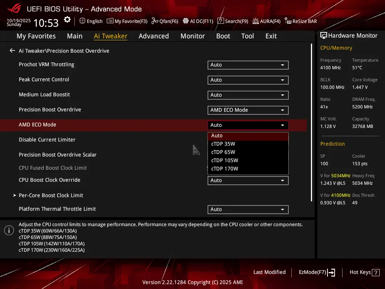Screen dimensions: 385x289
Task: Open the English language selector globe
Action: [x=91, y=21]
